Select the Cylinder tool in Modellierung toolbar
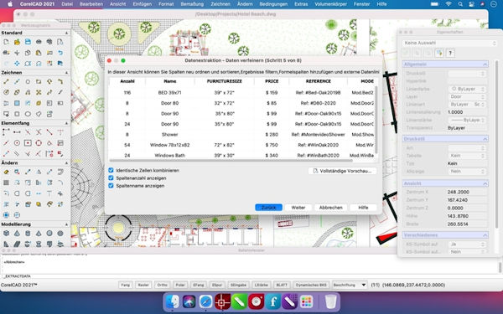The height and width of the screenshot is (314, 503). (28, 234)
